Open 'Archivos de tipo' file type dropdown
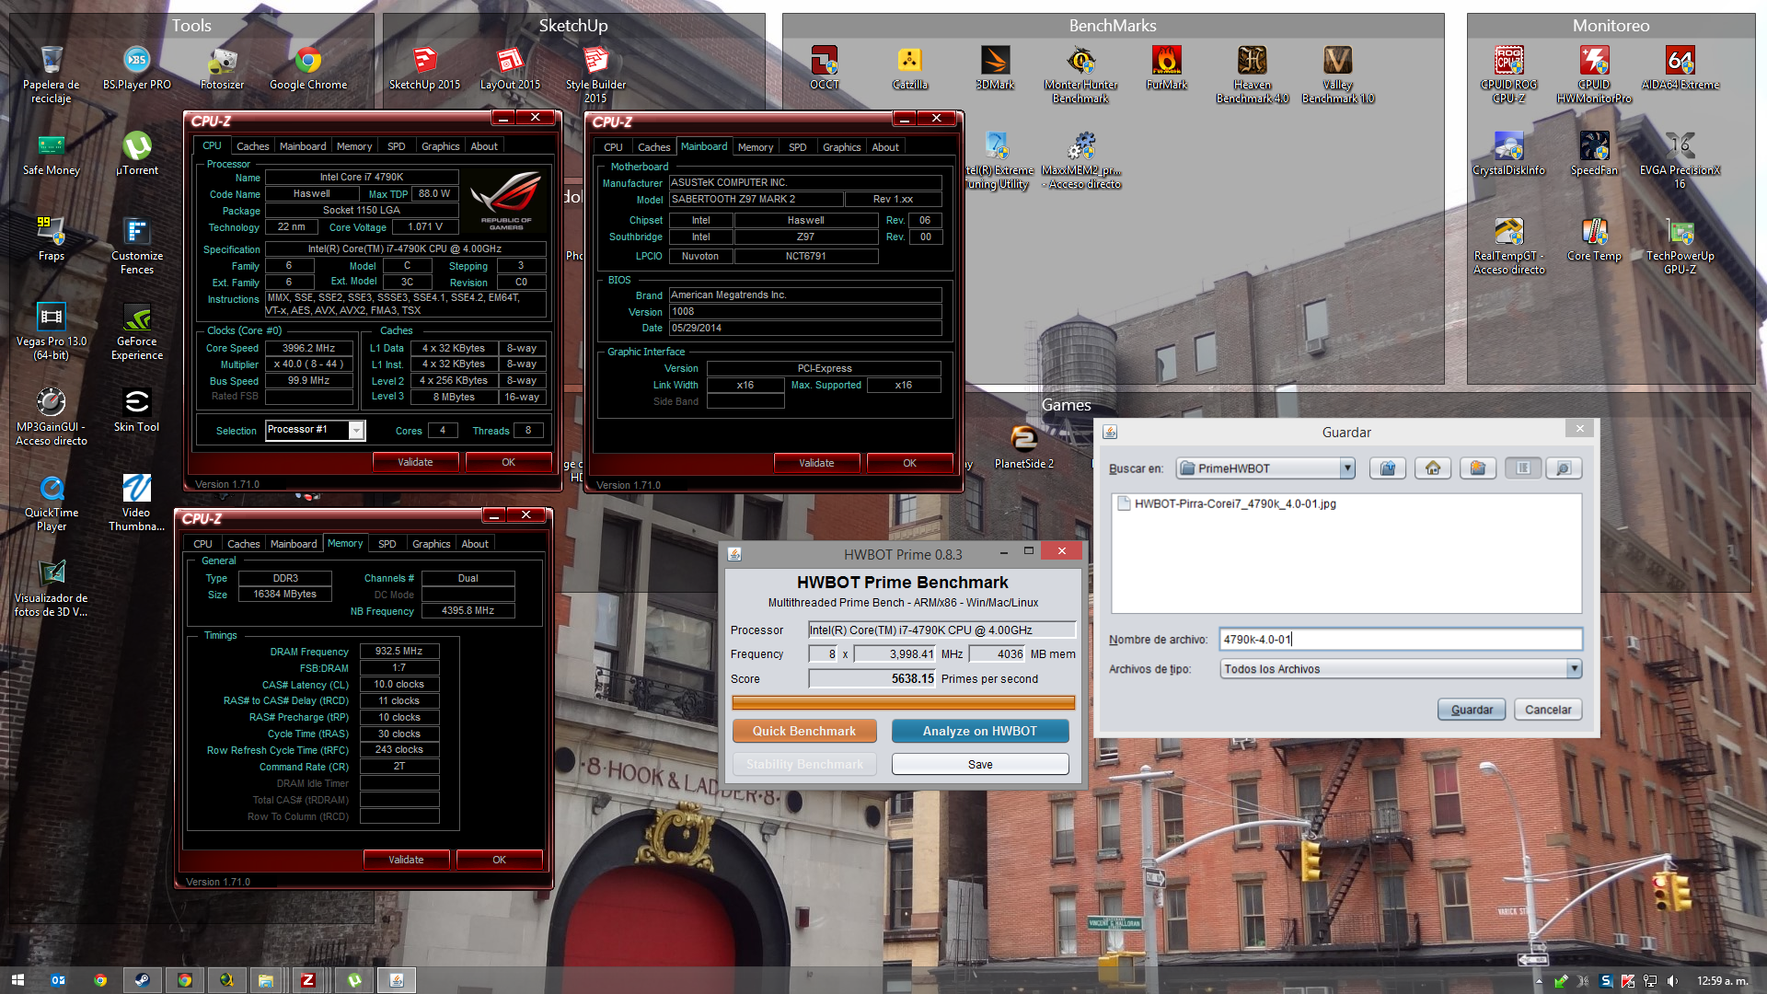This screenshot has height=994, width=1767. pyautogui.click(x=1574, y=669)
